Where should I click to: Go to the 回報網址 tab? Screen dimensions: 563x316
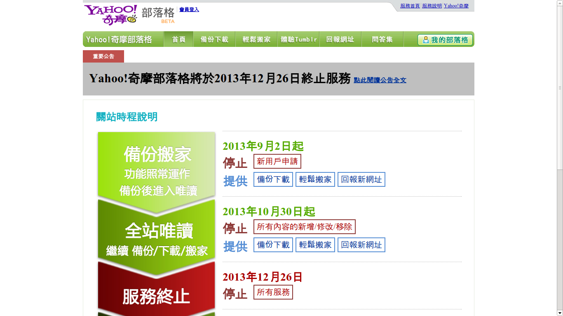point(340,39)
